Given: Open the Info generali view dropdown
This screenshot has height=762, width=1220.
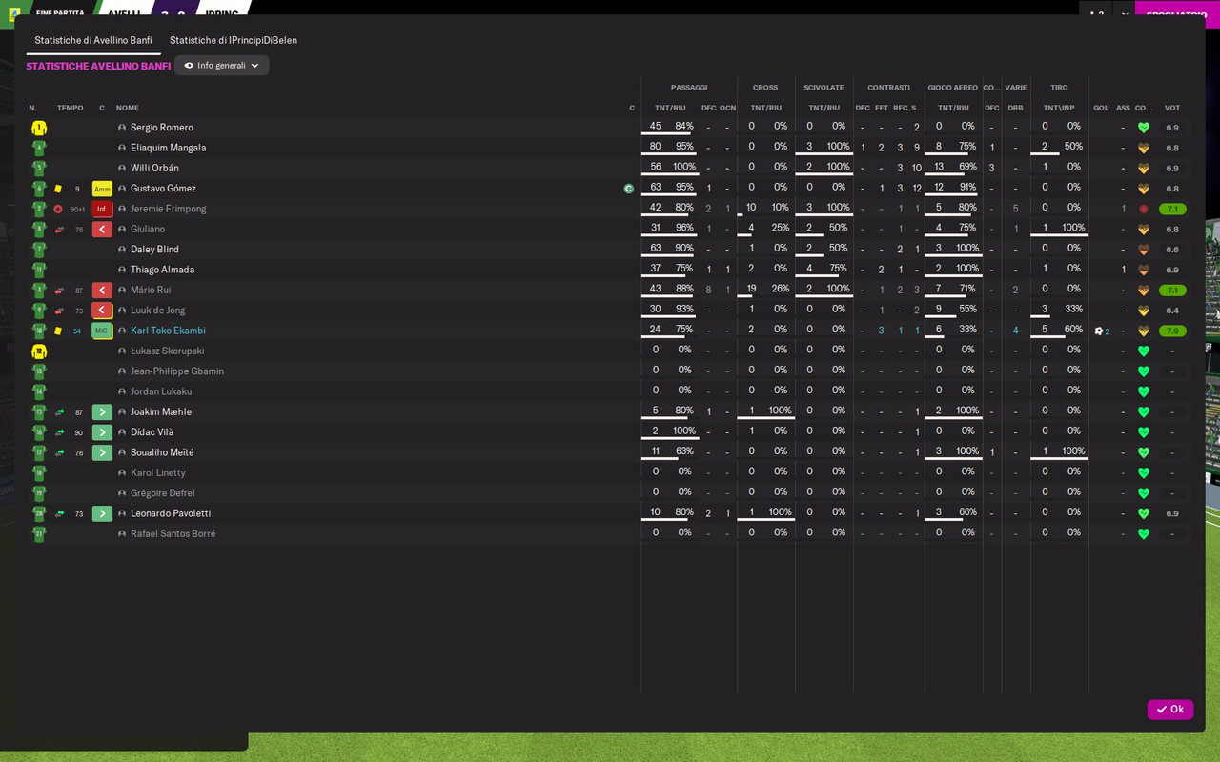Looking at the screenshot, I should tap(221, 66).
